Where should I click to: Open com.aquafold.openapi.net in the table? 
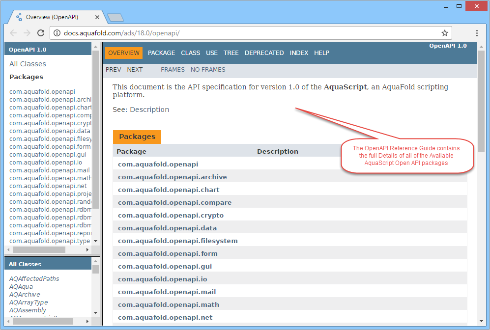click(165, 318)
